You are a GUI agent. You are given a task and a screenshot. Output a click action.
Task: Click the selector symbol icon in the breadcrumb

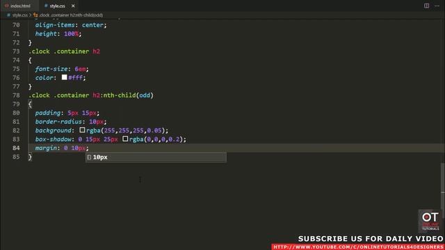35,15
